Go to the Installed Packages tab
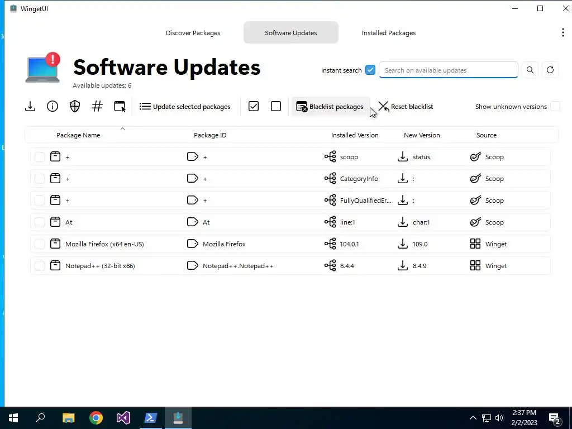The image size is (572, 429). pyautogui.click(x=389, y=33)
